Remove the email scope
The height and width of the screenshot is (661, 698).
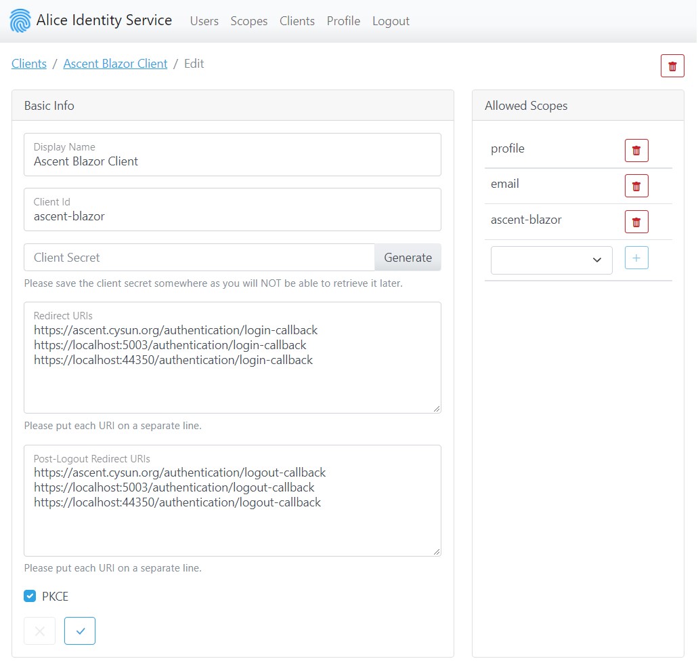click(636, 186)
